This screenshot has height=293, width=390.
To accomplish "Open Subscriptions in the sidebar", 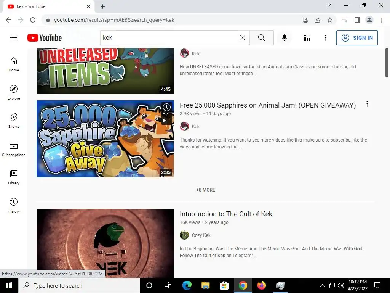I will click(14, 149).
